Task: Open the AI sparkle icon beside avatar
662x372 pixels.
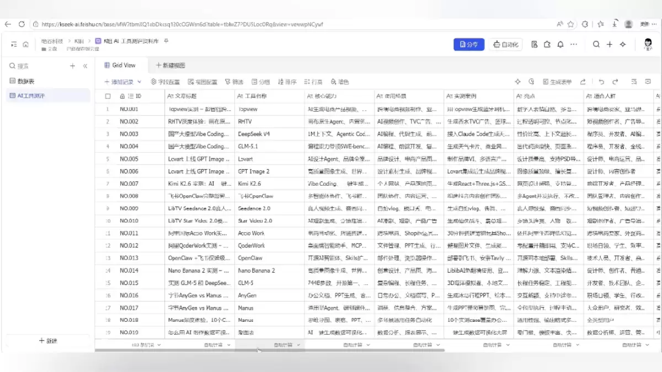Action: (623, 45)
